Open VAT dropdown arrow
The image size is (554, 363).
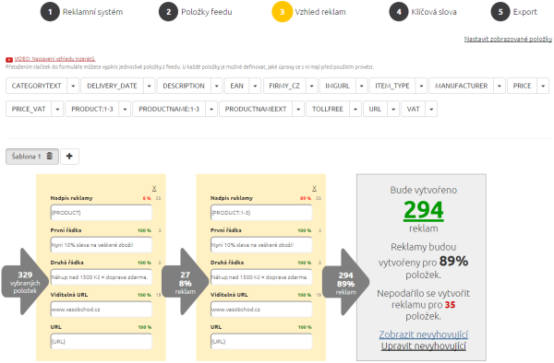tap(431, 109)
